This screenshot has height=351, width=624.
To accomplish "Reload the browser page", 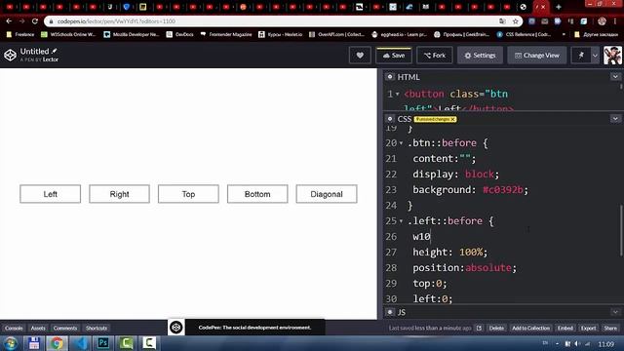I will [x=35, y=21].
